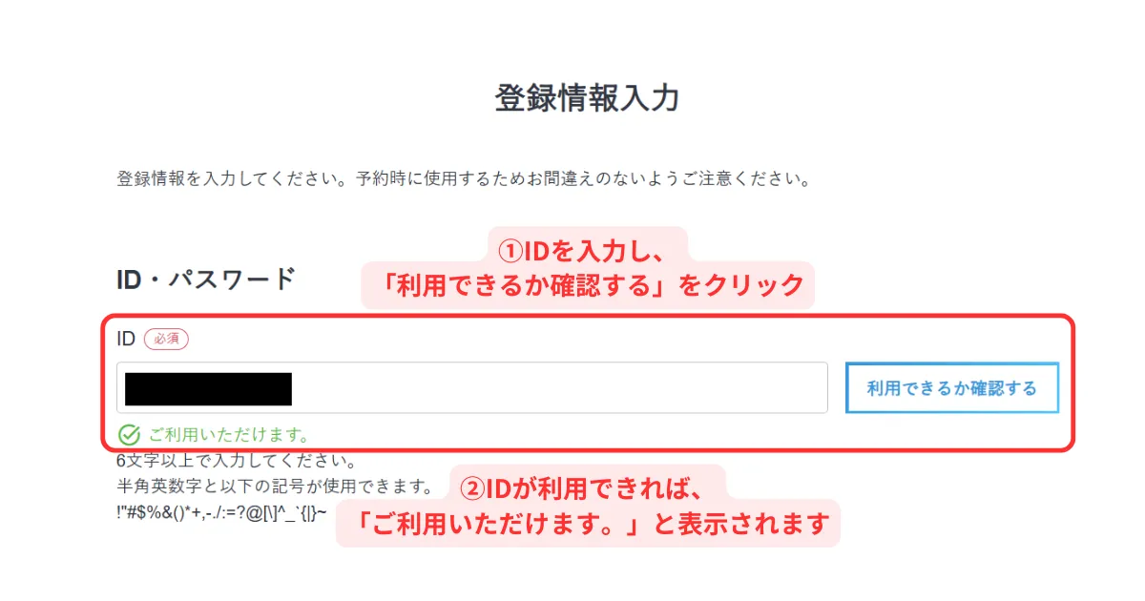Click the 6文字以上で入力してください hint
The height and width of the screenshot is (601, 1145).
(x=237, y=462)
